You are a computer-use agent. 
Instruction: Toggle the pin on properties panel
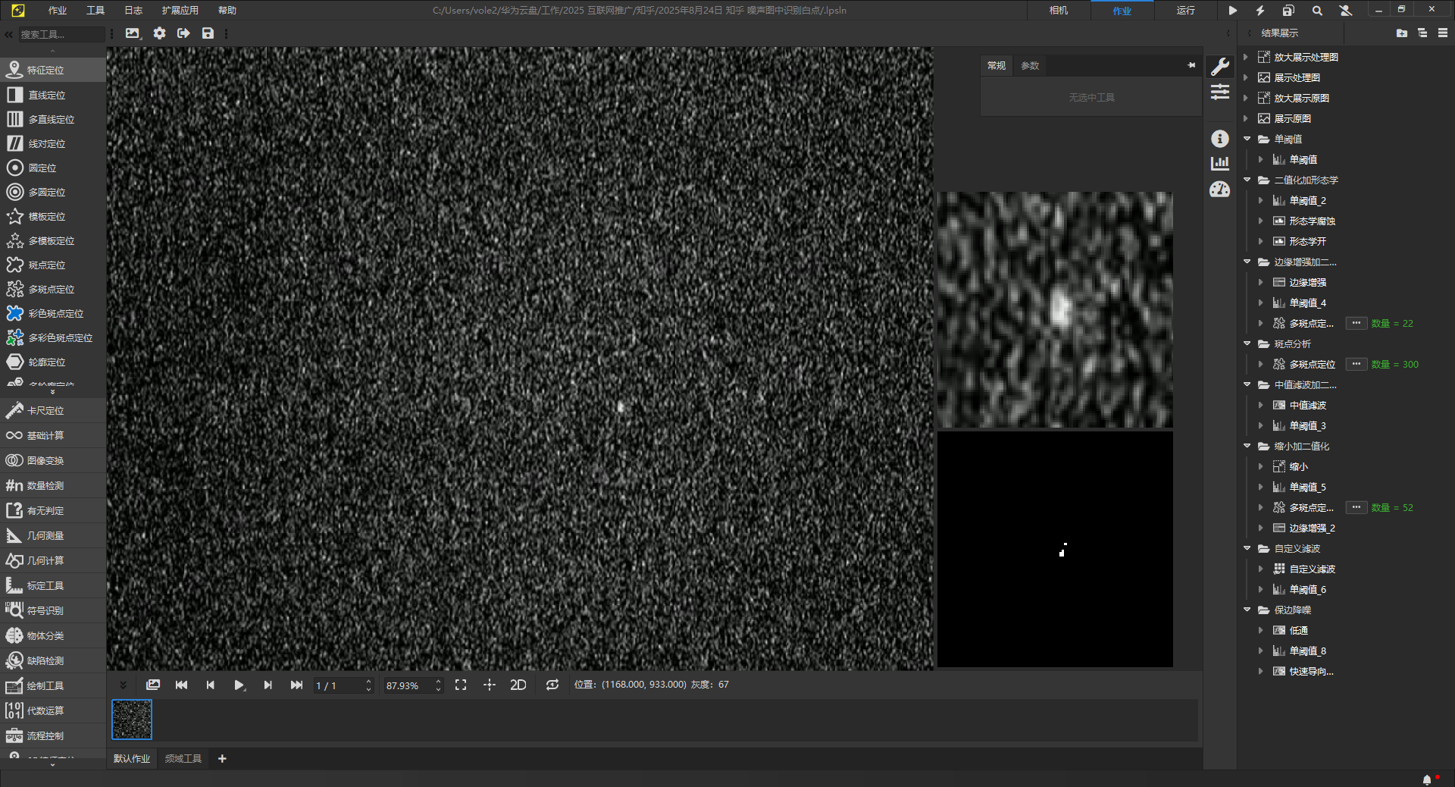coord(1191,66)
